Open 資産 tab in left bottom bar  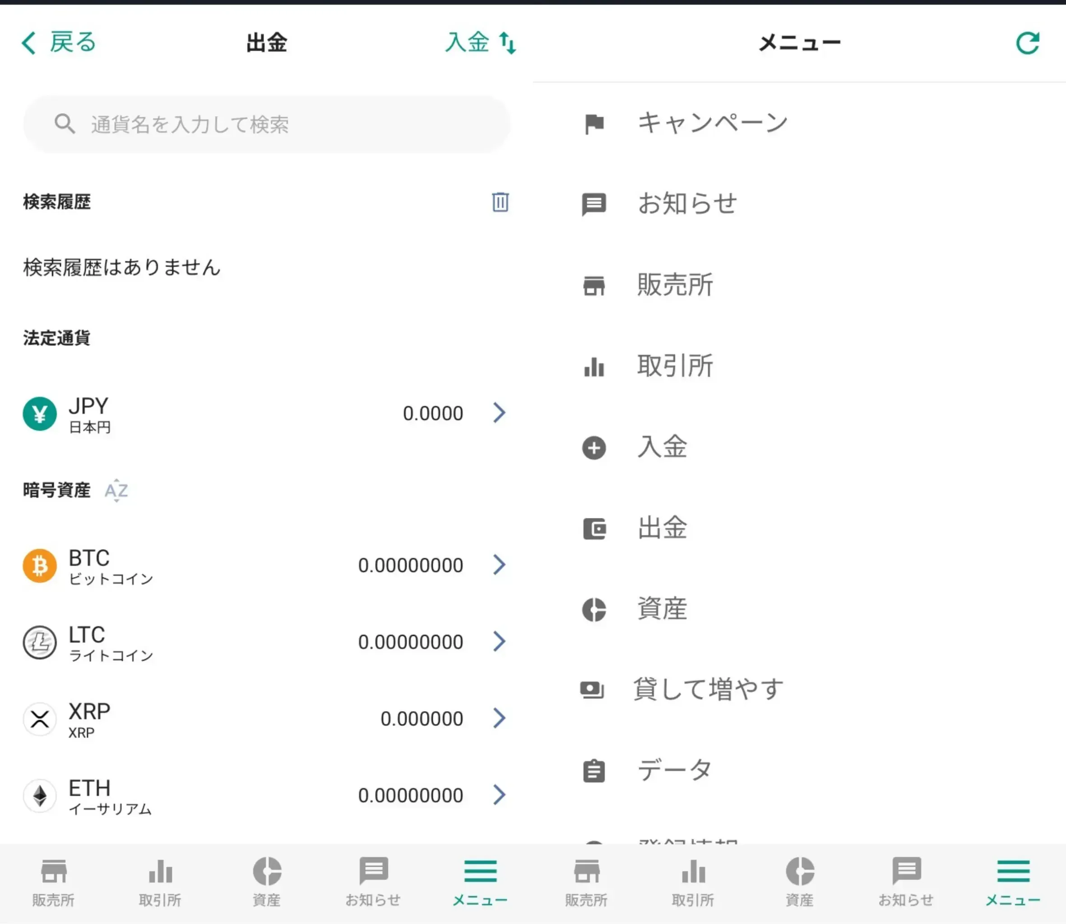267,882
